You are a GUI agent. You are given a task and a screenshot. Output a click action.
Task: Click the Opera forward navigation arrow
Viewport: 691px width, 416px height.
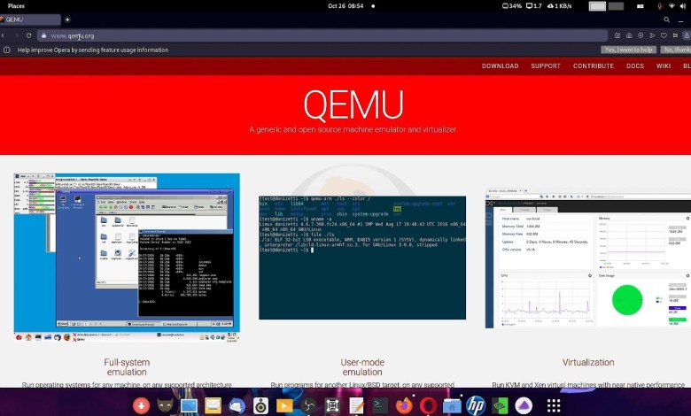tap(17, 35)
